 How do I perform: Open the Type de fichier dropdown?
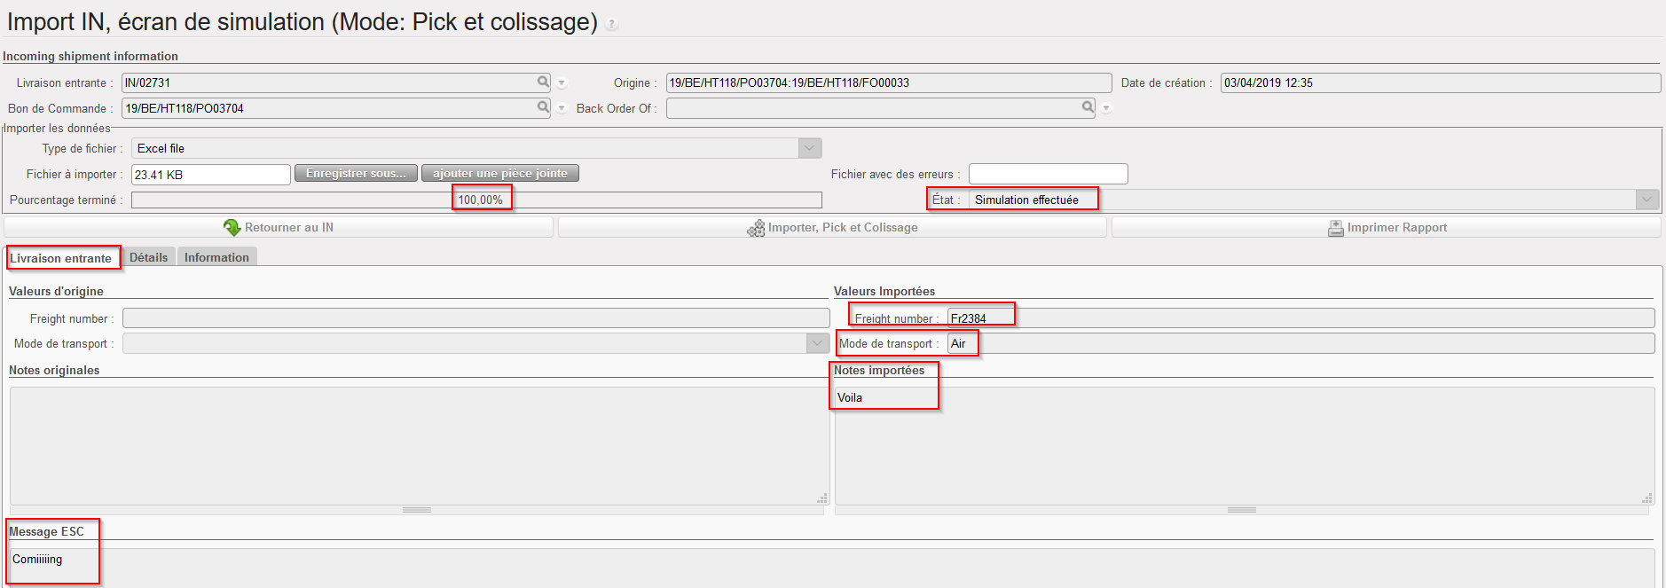pyautogui.click(x=809, y=148)
